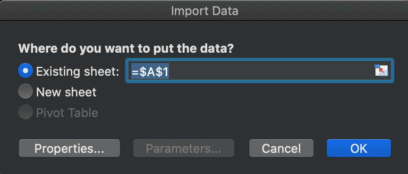This screenshot has height=174, width=408.
Task: Click the New sheet label text
Action: [67, 92]
